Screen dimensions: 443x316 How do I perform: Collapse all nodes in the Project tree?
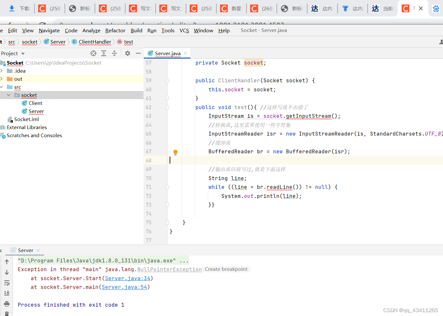coord(114,53)
